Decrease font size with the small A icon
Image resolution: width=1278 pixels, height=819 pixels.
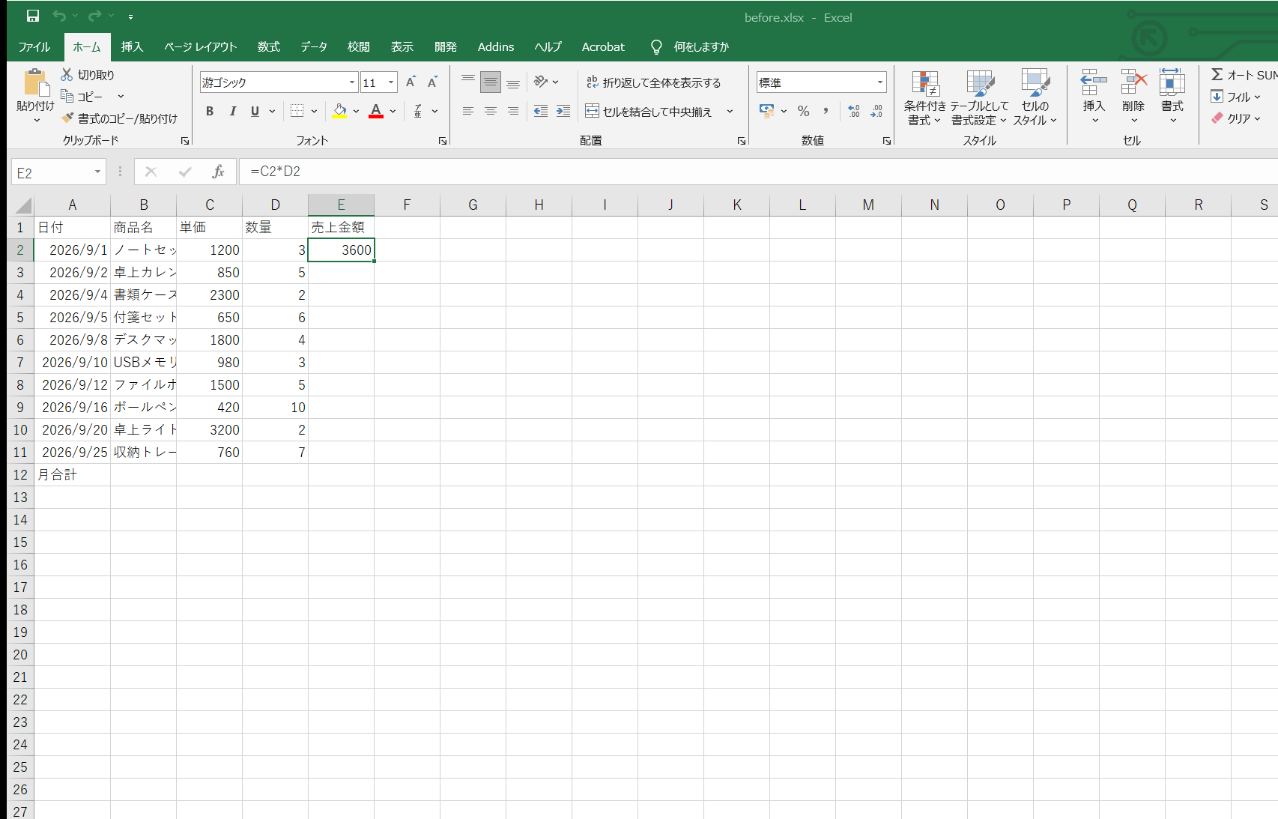[x=432, y=82]
